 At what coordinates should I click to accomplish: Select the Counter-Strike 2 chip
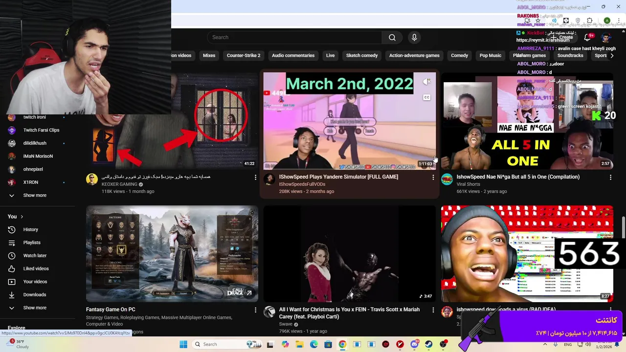(x=244, y=56)
